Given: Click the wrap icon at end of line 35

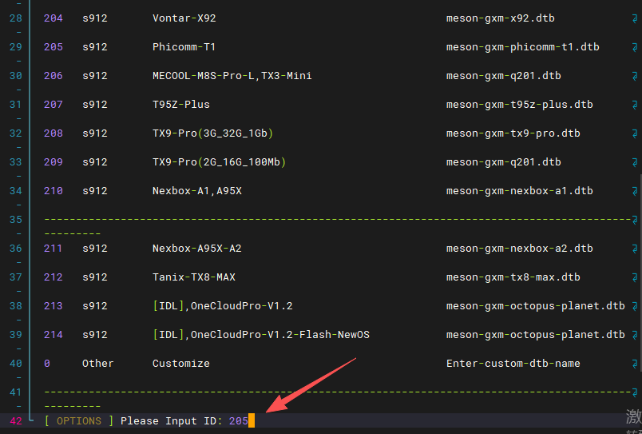Looking at the screenshot, I should pyautogui.click(x=634, y=219).
